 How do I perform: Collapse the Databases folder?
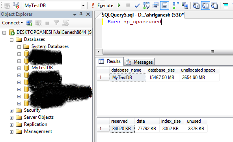[11, 40]
